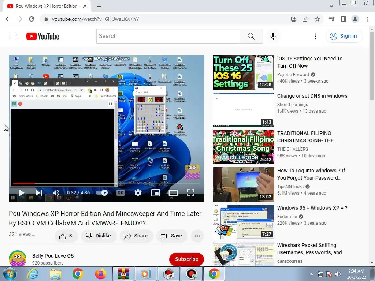This screenshot has height=281, width=375.
Task: Close the Pou Windows XP tab
Action: tap(85, 6)
